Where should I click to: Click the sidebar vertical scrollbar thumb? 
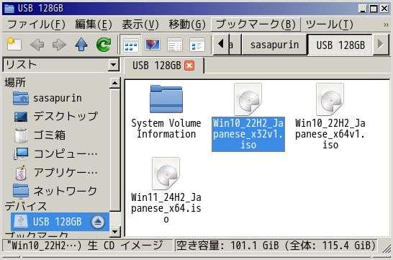tap(115, 151)
